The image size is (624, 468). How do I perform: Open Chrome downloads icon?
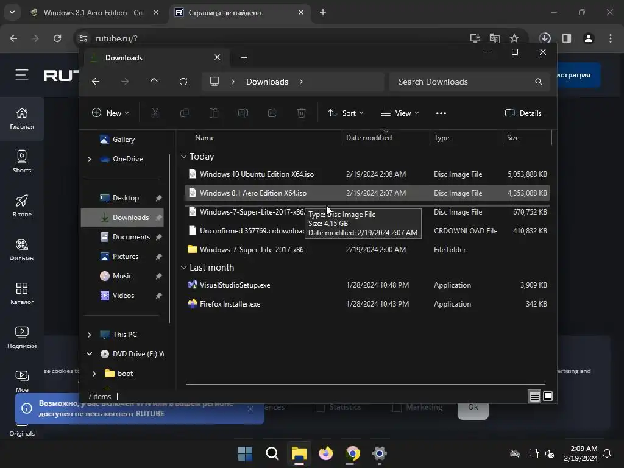coord(545,38)
